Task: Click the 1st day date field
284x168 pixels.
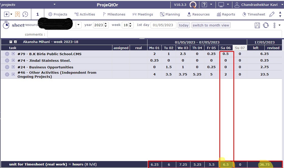Action: click(x=163, y=25)
